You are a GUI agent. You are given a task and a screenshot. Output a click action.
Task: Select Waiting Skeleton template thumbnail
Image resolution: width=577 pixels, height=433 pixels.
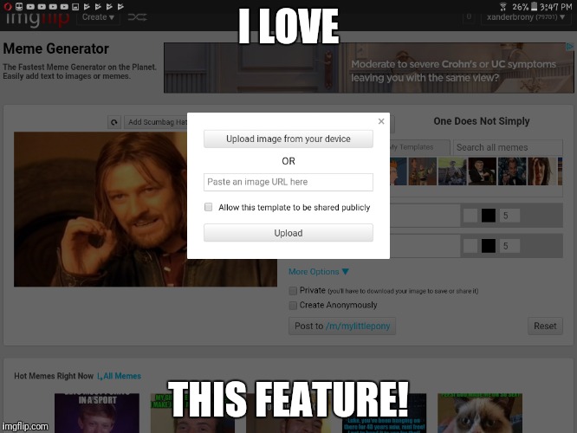pyautogui.click(x=452, y=171)
